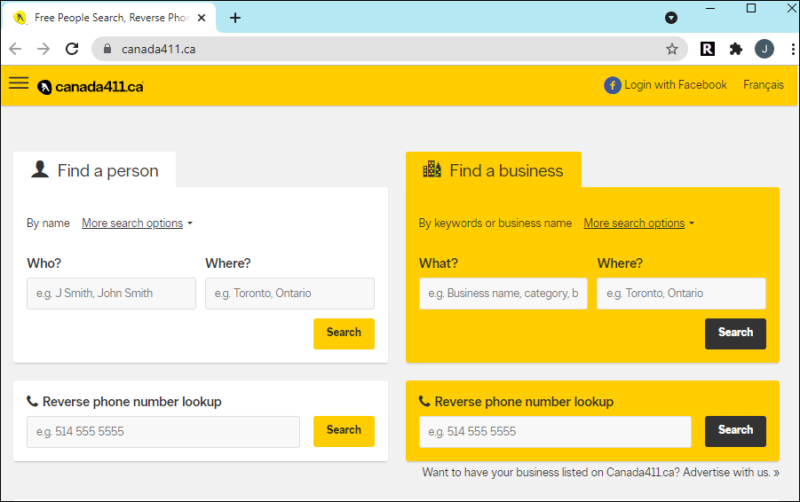Expand More search options for person search
The height and width of the screenshot is (502, 800).
(x=138, y=224)
